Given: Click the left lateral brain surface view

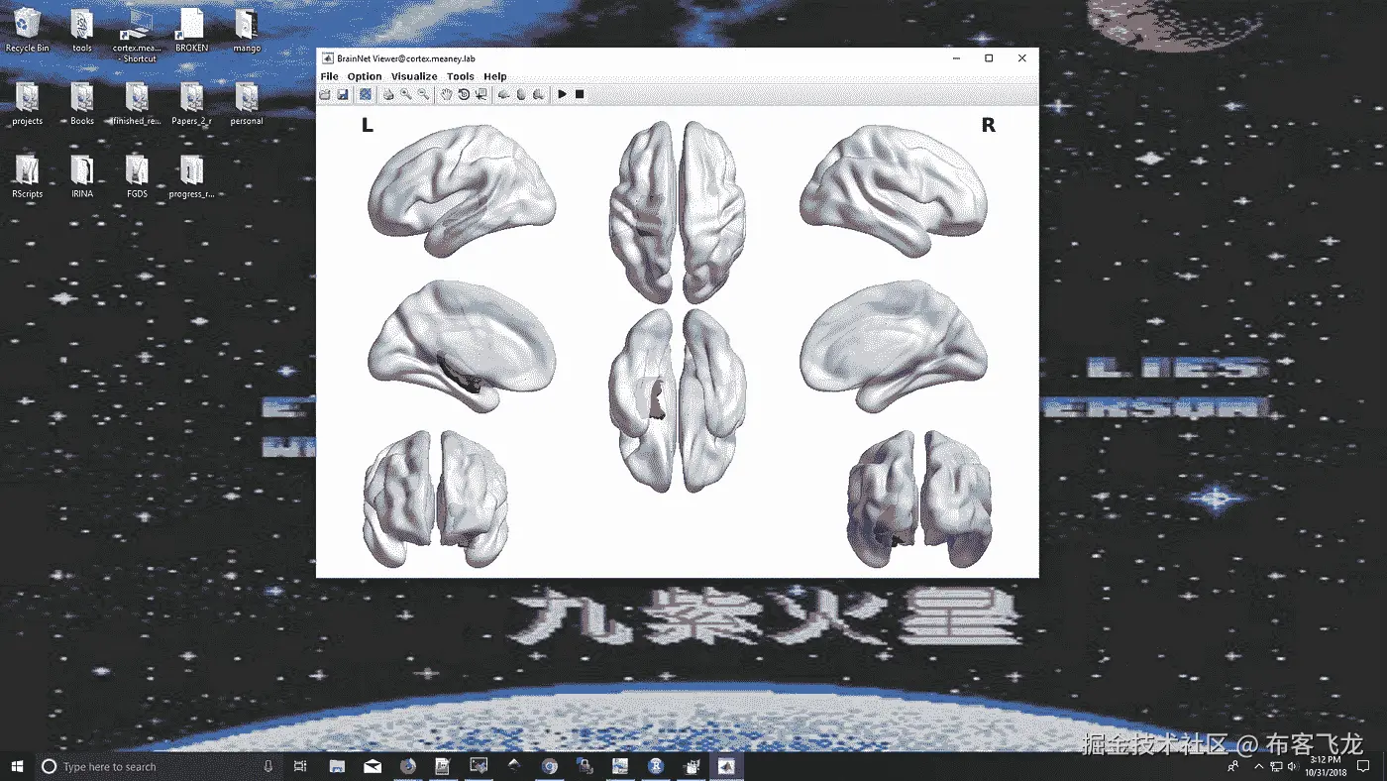Looking at the screenshot, I should point(462,189).
